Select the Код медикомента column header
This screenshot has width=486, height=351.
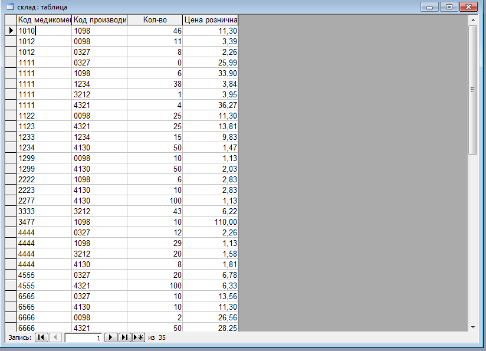(x=44, y=20)
